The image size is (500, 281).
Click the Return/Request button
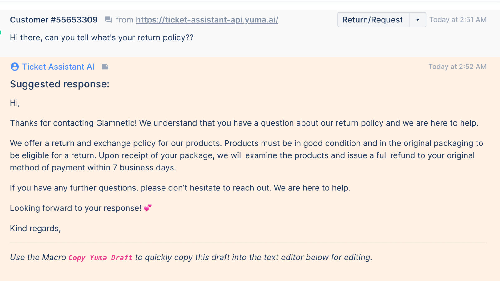pyautogui.click(x=373, y=20)
